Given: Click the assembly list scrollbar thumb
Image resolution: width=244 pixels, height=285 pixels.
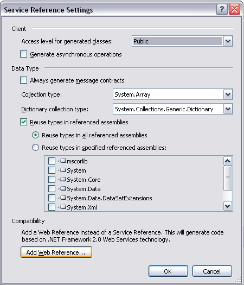Looking at the screenshot, I should tap(228, 178).
